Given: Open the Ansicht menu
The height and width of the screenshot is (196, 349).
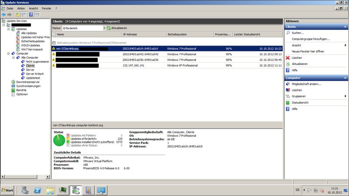Looking at the screenshot, I should (x=34, y=8).
